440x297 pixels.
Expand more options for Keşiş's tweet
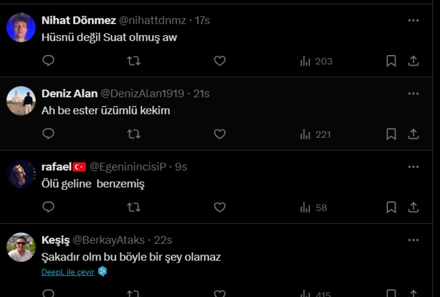(413, 240)
